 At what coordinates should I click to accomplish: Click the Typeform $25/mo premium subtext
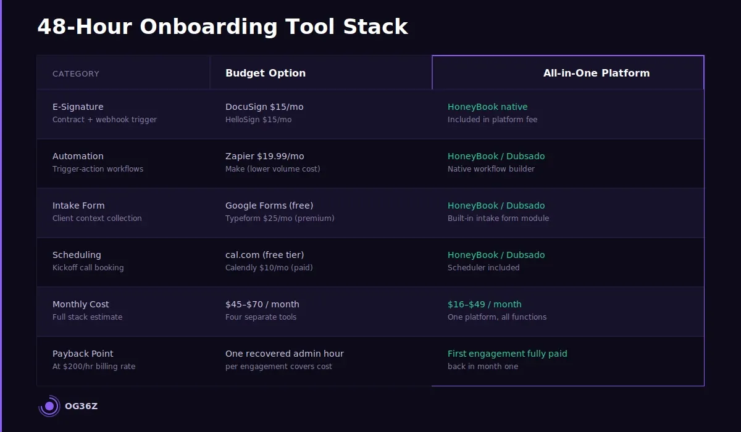(x=279, y=218)
